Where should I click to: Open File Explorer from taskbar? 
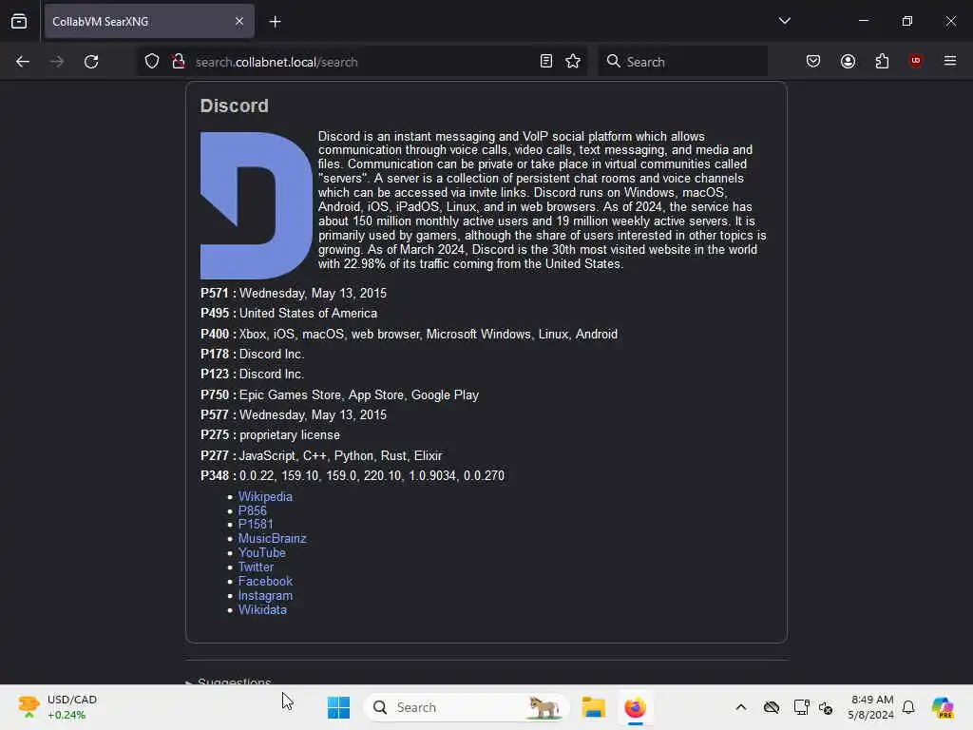point(593,707)
